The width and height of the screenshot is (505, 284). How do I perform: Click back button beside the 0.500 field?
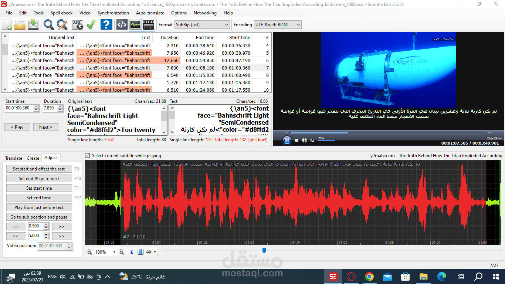pos(16,226)
